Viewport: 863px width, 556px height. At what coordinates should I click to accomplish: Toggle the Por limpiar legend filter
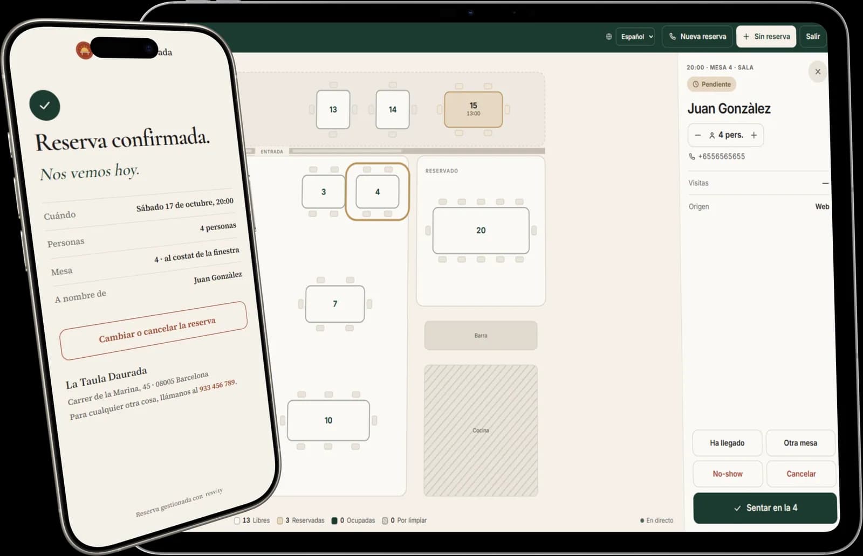(x=404, y=520)
